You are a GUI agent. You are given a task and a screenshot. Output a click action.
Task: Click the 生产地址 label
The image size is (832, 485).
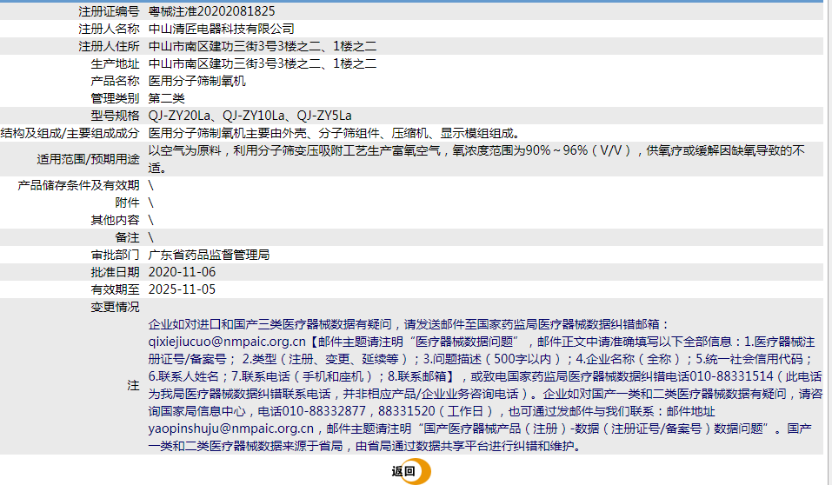pyautogui.click(x=115, y=63)
